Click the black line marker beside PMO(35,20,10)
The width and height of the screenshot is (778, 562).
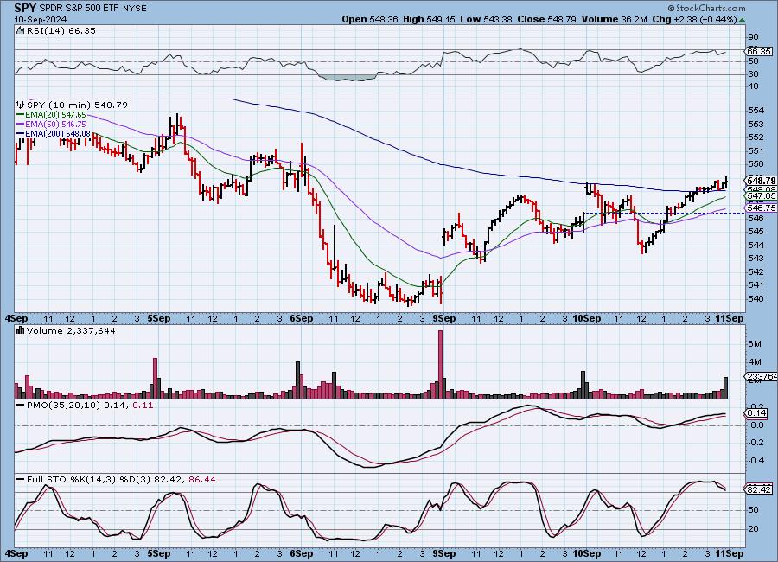21,406
